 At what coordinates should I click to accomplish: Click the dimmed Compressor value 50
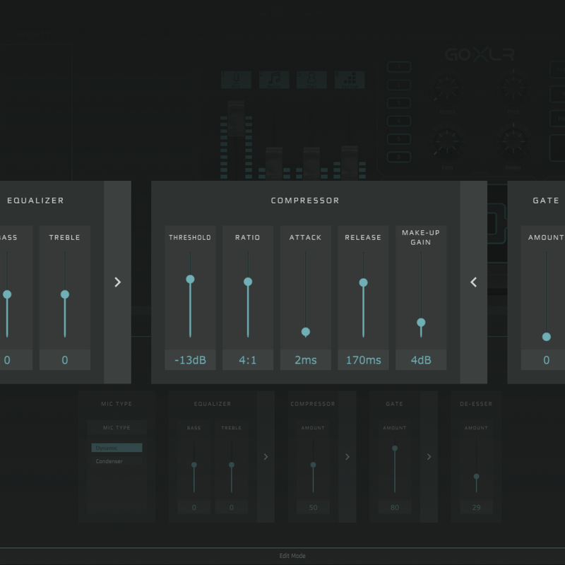pos(313,507)
